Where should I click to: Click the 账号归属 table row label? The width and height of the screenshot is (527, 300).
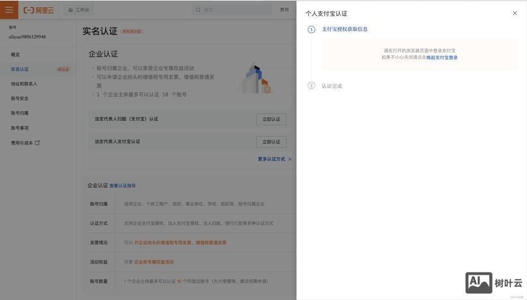pos(99,204)
